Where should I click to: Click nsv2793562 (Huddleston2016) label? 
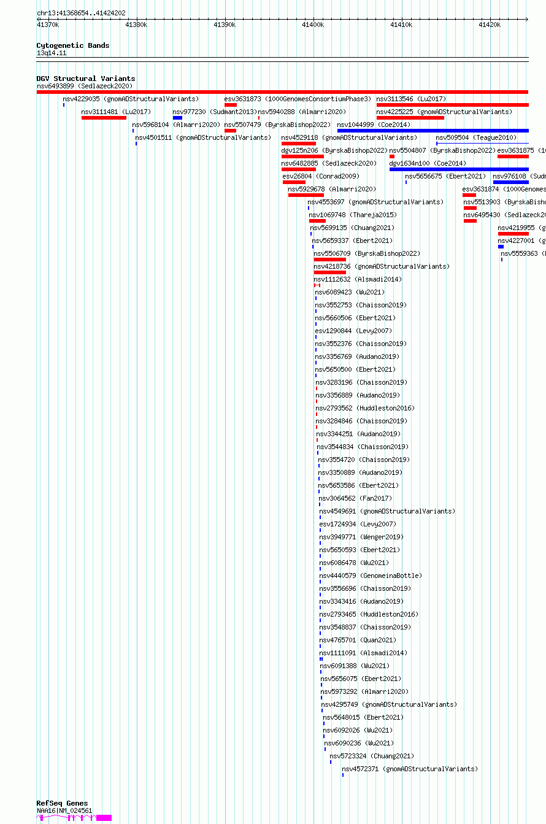[365, 408]
